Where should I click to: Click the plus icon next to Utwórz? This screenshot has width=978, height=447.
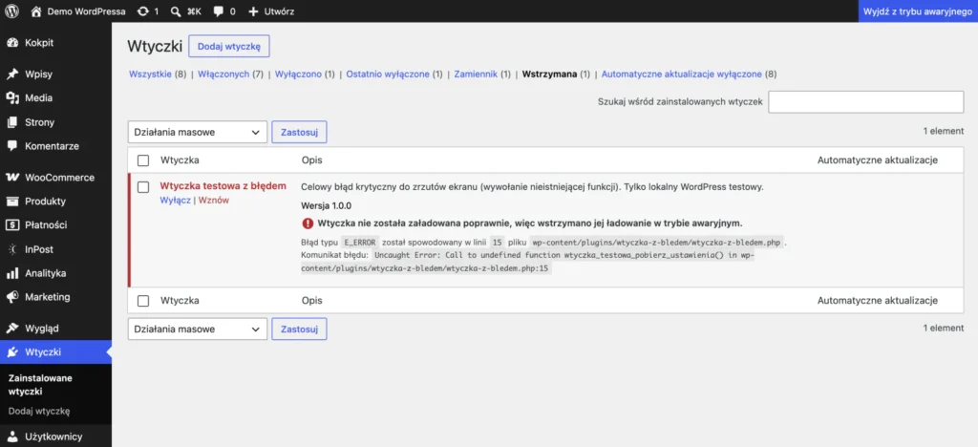pos(253,11)
